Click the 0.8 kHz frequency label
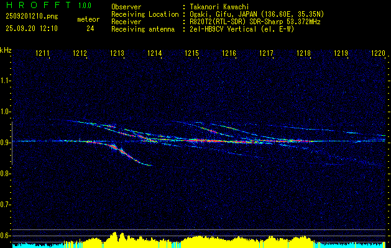The width and height of the screenshot is (391, 248). [x=5, y=174]
